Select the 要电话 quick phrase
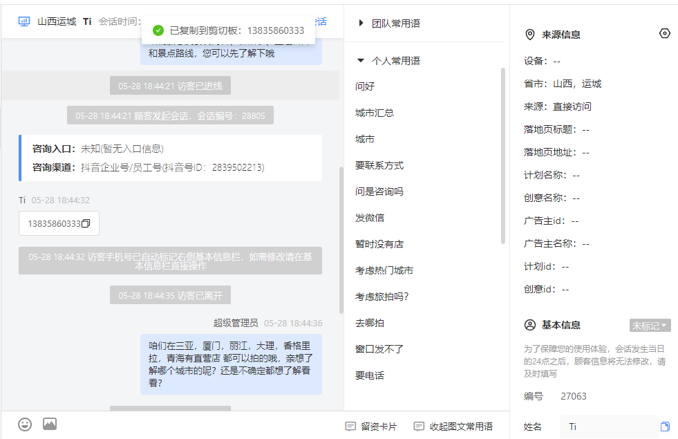This screenshot has width=678, height=439. point(370,375)
